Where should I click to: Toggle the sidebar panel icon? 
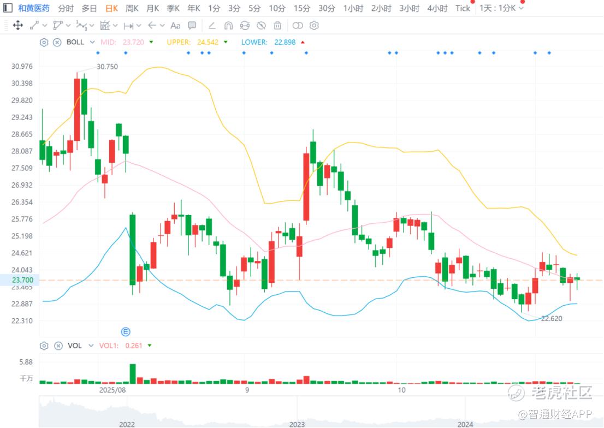[x=8, y=8]
